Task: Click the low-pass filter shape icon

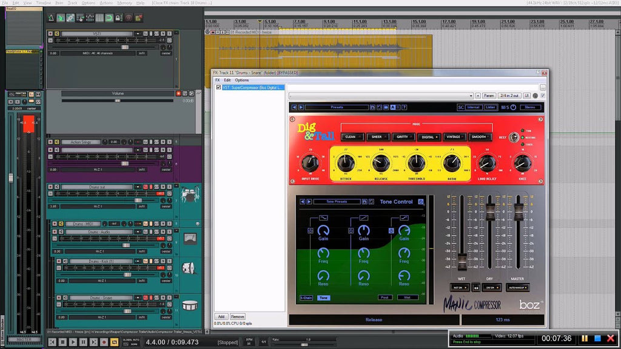Action: 323,218
